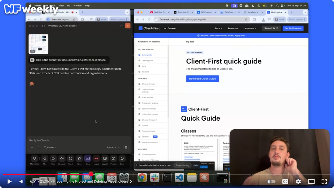
Task: Open the attached PDF thumbnail in Claude
Action: [38, 44]
